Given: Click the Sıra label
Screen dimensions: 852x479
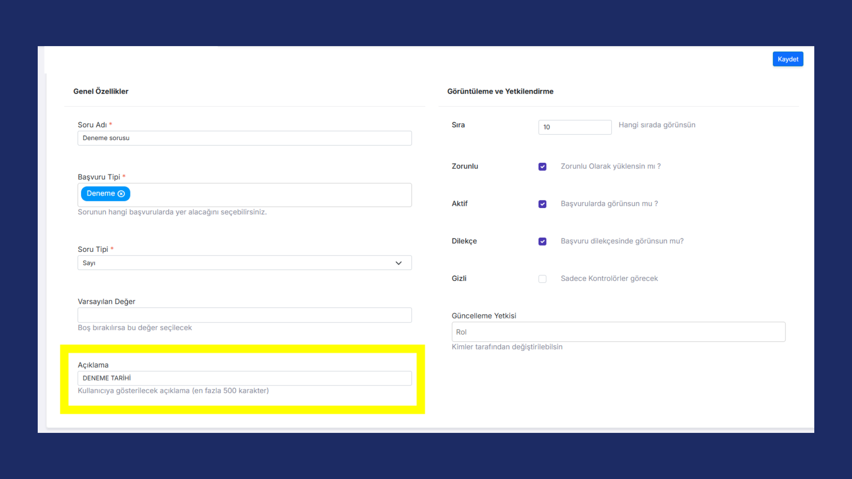Looking at the screenshot, I should click(458, 125).
